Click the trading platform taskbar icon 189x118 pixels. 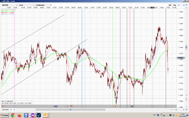tap(39, 115)
